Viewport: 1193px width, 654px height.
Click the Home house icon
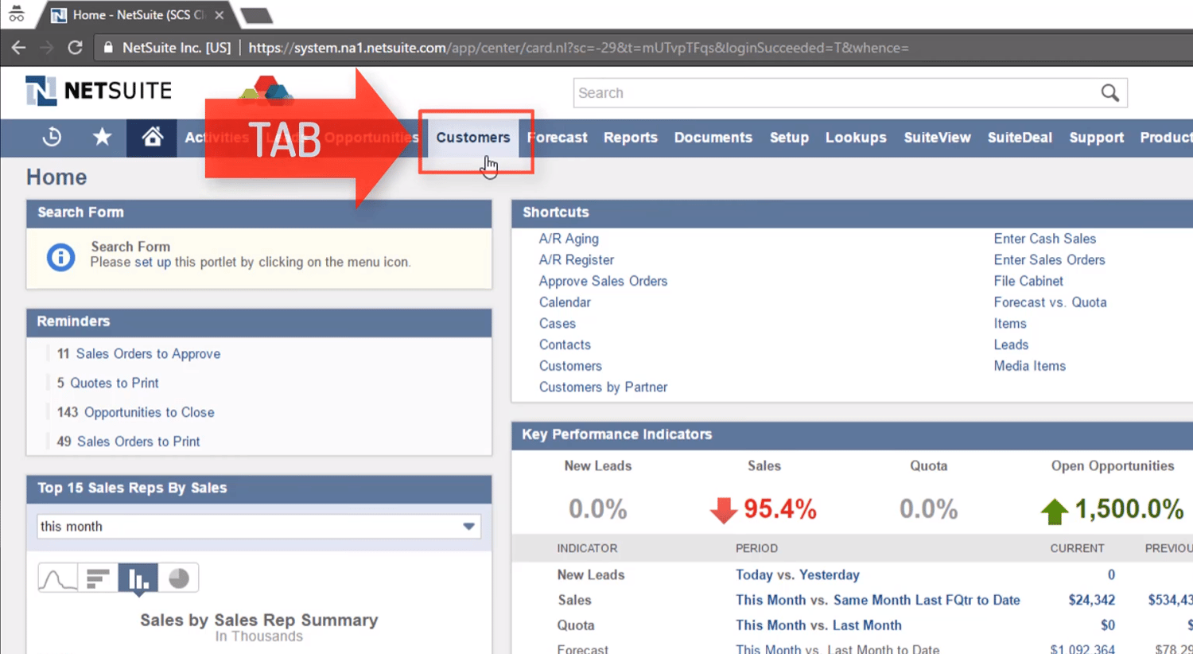(151, 137)
